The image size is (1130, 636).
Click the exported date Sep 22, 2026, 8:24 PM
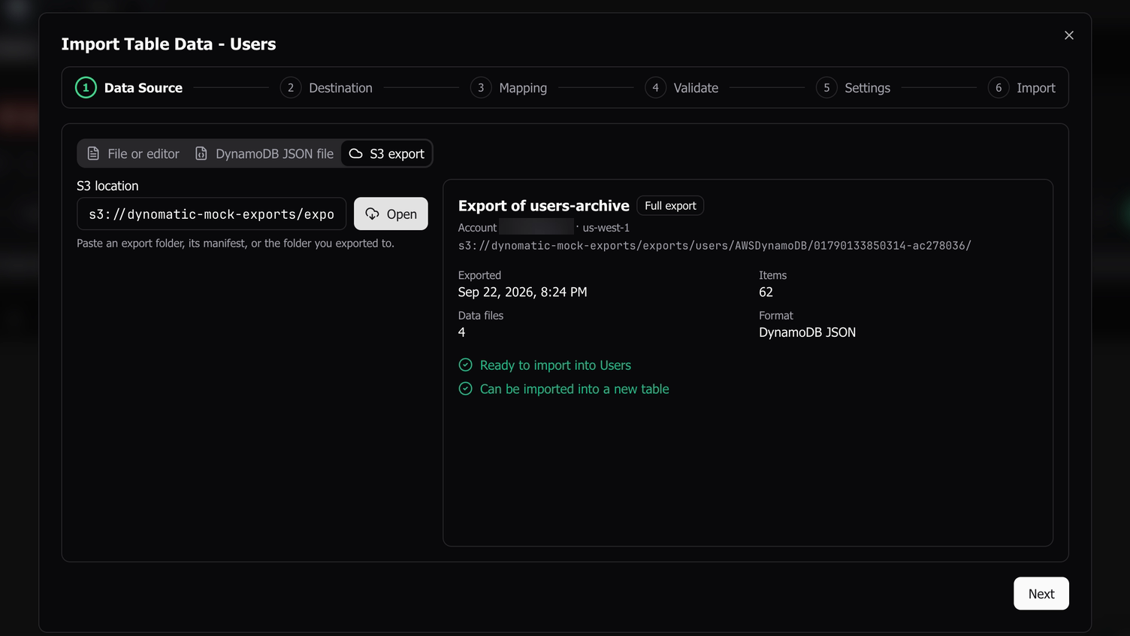[523, 292]
